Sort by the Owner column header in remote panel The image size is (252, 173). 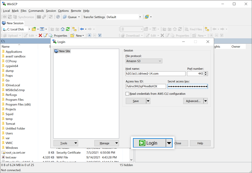(238, 47)
